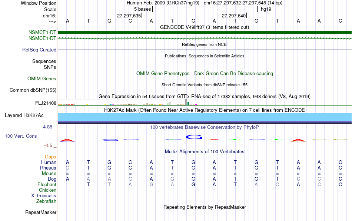
Task: Select the X_tropicalis alignment row label
Action: pos(44,196)
